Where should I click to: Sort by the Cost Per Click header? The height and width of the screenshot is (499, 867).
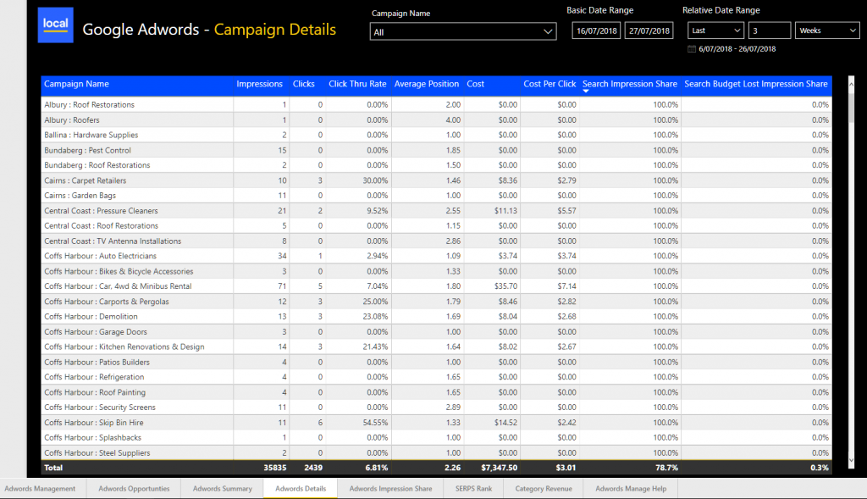coord(549,84)
